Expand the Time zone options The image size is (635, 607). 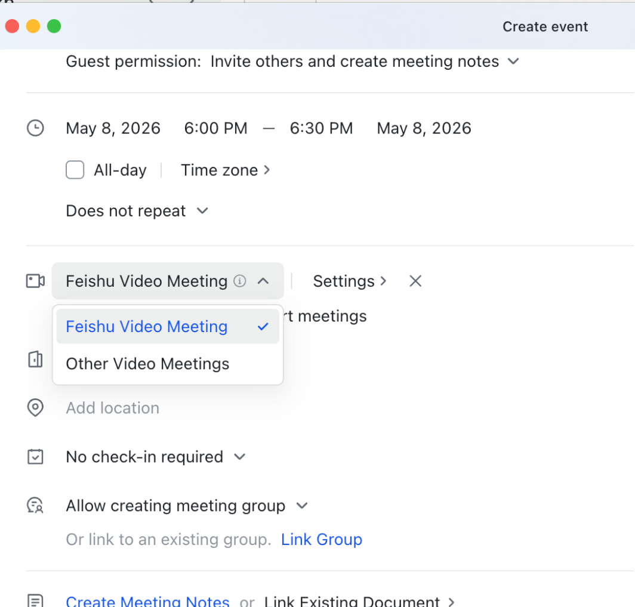click(225, 170)
